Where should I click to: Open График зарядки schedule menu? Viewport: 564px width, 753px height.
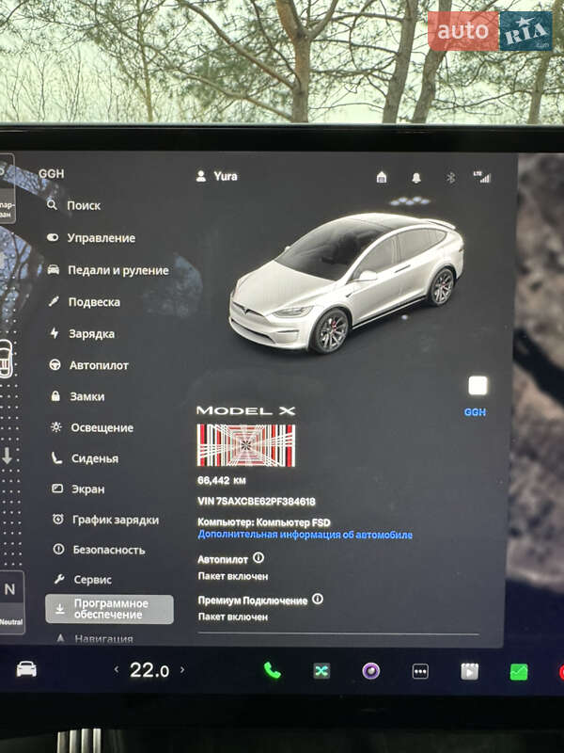tap(105, 520)
